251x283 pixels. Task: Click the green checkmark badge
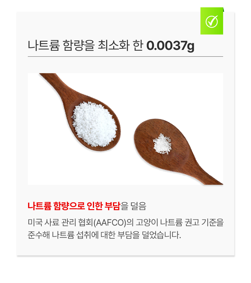click(x=212, y=21)
